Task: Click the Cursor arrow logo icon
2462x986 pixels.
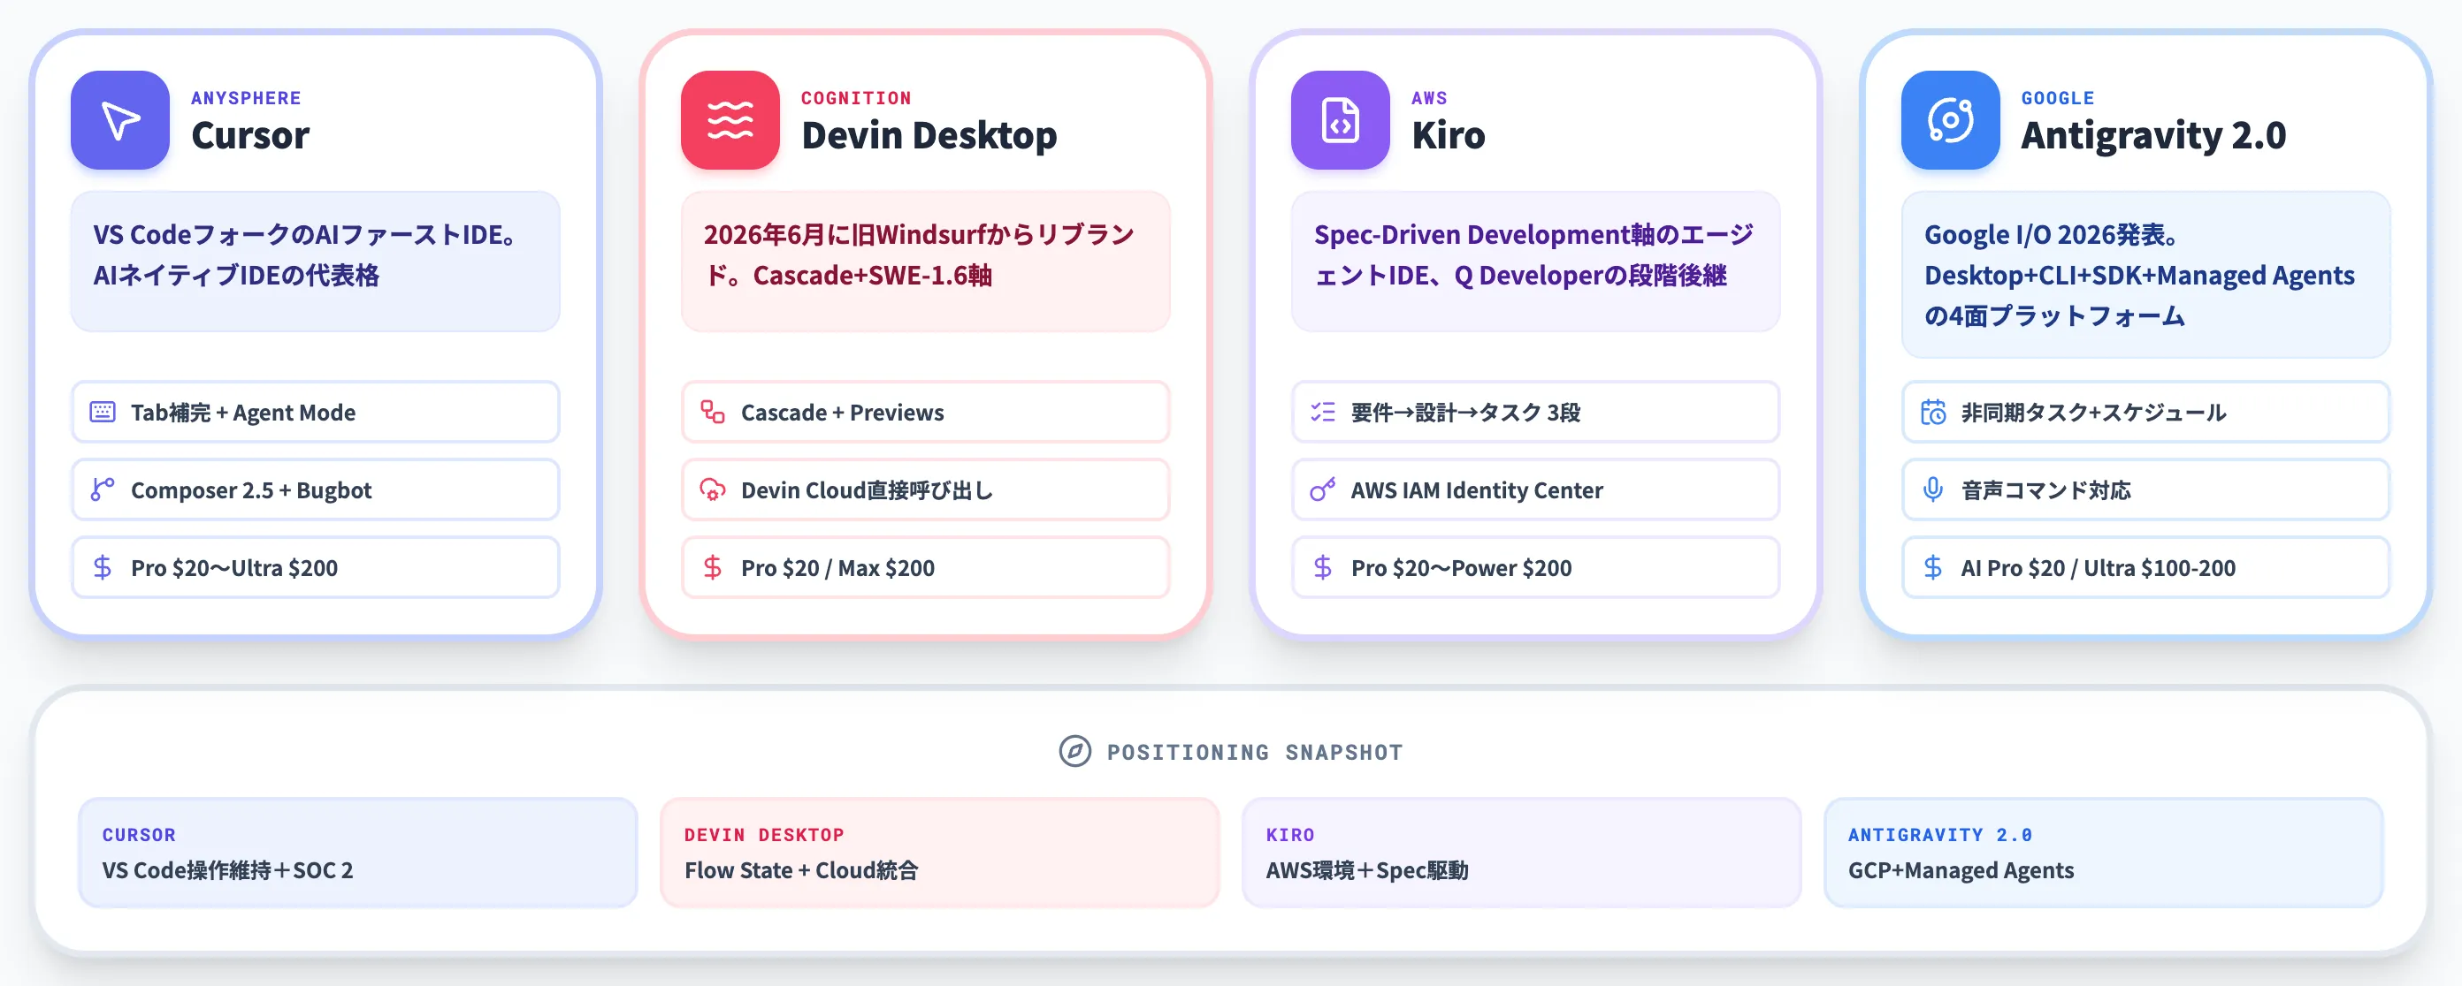Action: (x=120, y=120)
